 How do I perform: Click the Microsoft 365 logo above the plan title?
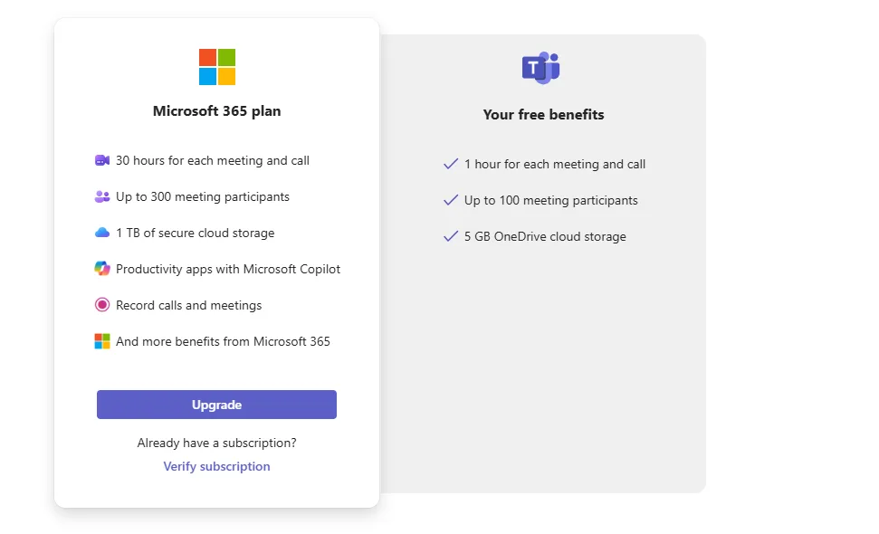[216, 65]
